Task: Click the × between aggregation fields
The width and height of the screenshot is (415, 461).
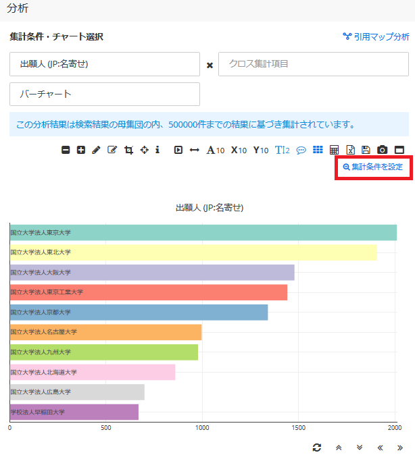Action: (210, 65)
